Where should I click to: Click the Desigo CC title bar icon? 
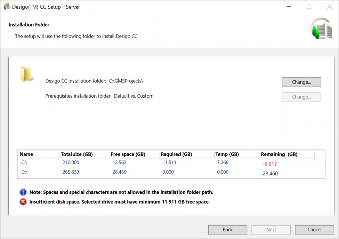point(7,7)
